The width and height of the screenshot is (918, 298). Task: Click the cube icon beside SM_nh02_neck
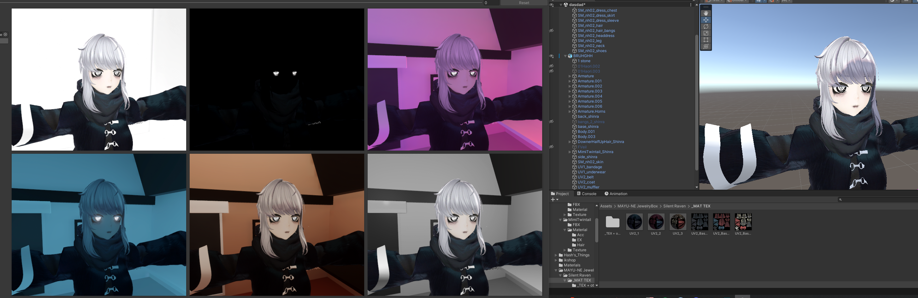[x=574, y=46]
